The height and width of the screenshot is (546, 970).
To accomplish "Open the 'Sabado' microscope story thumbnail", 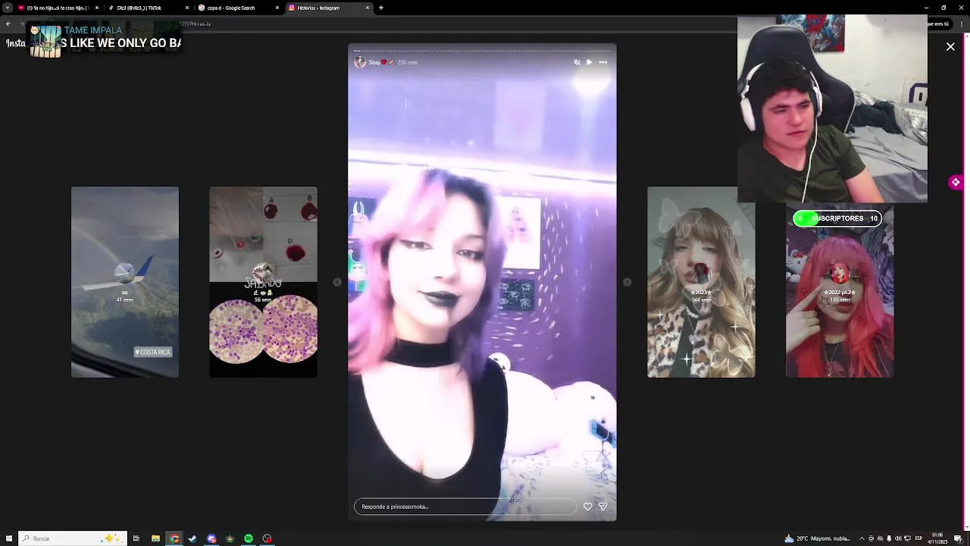I will (x=263, y=282).
